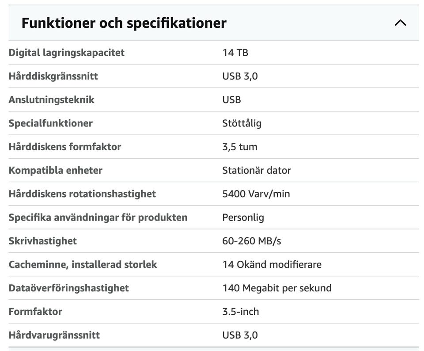
Task: Select the Digital lagringskapacitet label
Action: click(66, 53)
